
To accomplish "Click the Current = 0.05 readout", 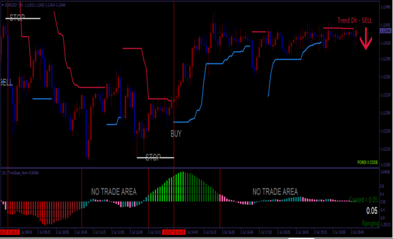I will tap(363, 200).
